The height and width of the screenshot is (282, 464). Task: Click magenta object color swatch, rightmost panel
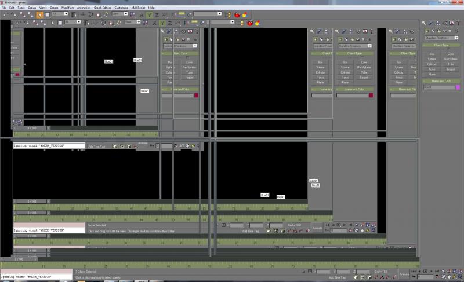tap(458, 87)
